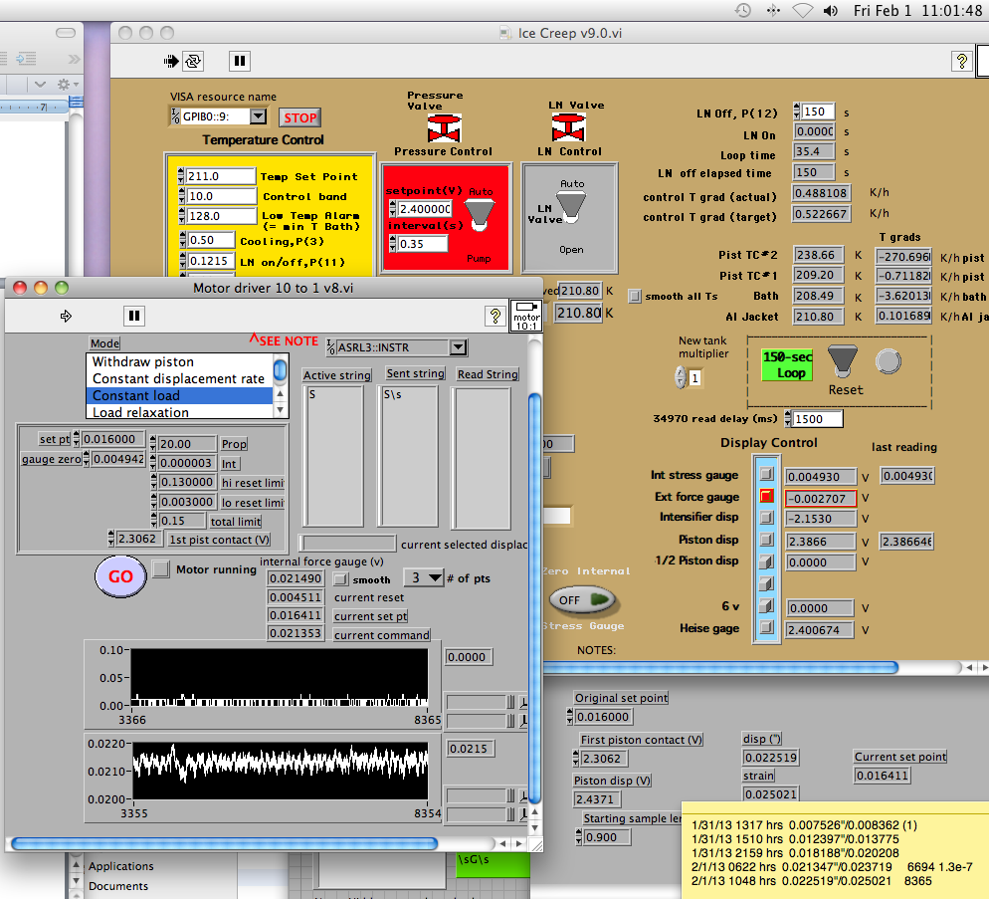Click the motor 10:1 VI icon

(x=524, y=316)
